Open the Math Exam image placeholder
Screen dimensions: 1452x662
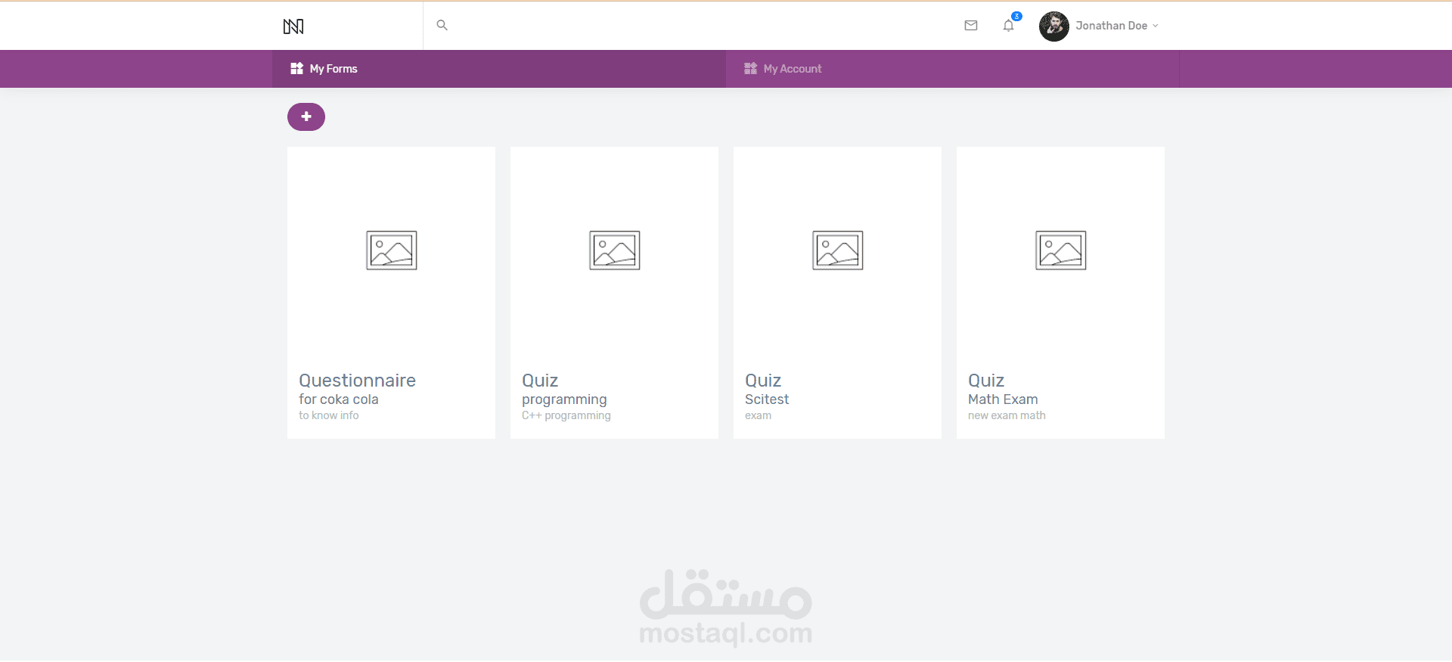click(1061, 250)
